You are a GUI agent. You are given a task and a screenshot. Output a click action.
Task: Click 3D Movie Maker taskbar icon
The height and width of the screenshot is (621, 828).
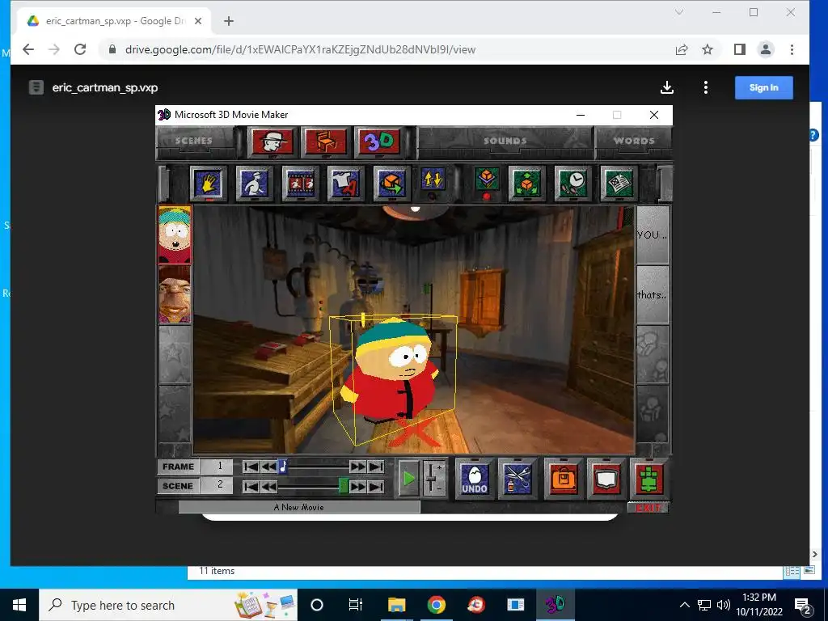pos(555,605)
